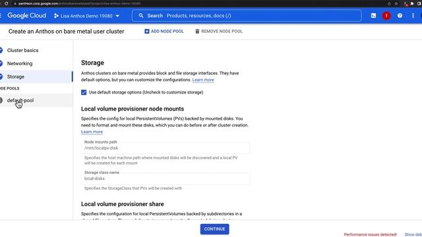This screenshot has width=422, height=237.
Task: Go to Networking step
Action: 20,63
